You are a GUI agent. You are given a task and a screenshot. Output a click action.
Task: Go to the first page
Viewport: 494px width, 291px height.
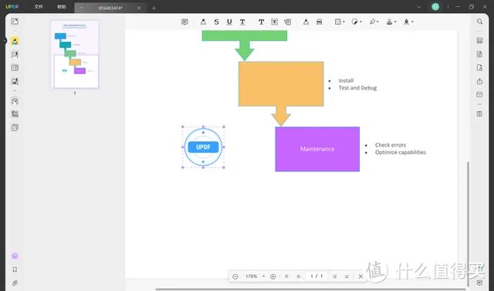pos(286,276)
